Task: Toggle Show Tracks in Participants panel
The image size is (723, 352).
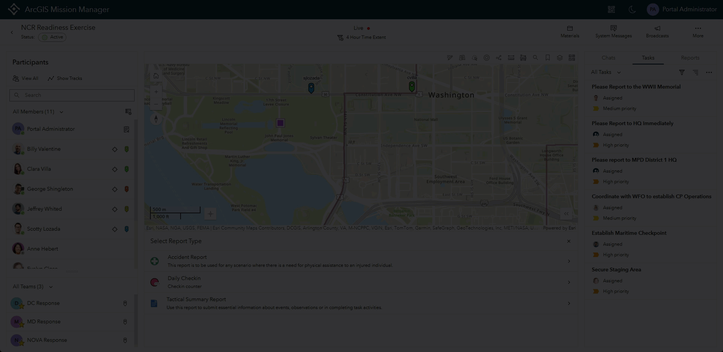Action: pos(65,78)
